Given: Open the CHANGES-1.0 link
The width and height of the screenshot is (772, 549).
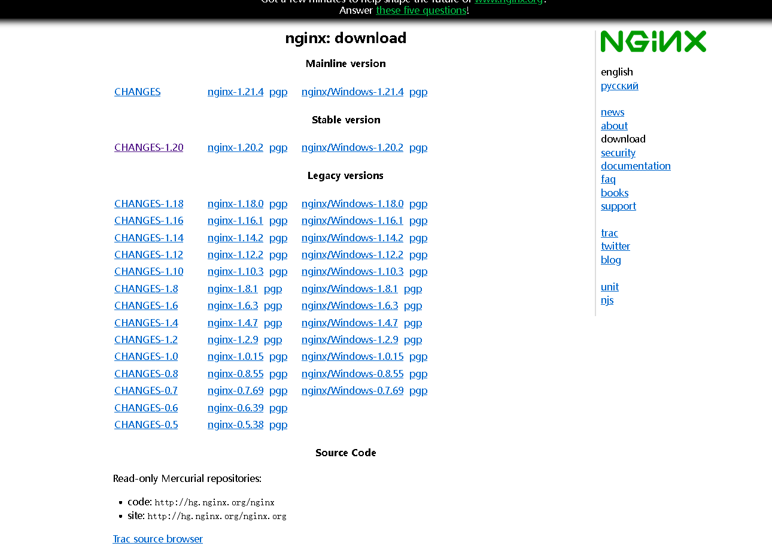Looking at the screenshot, I should (146, 356).
